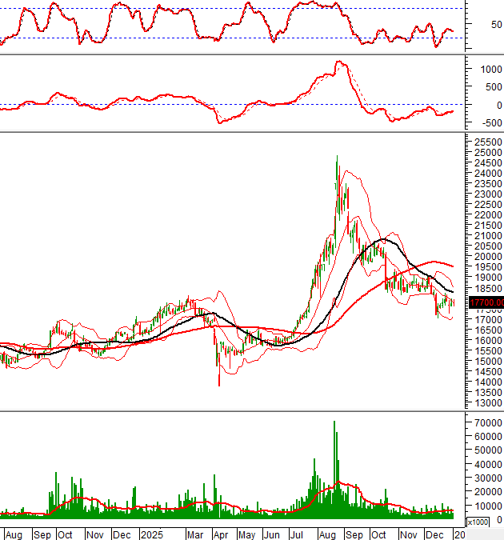Click the Jun label on the time axis

(x=273, y=534)
